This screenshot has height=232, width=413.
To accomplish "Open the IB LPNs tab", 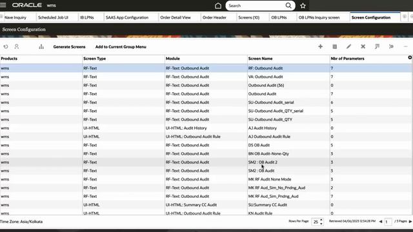I will pyautogui.click(x=87, y=17).
